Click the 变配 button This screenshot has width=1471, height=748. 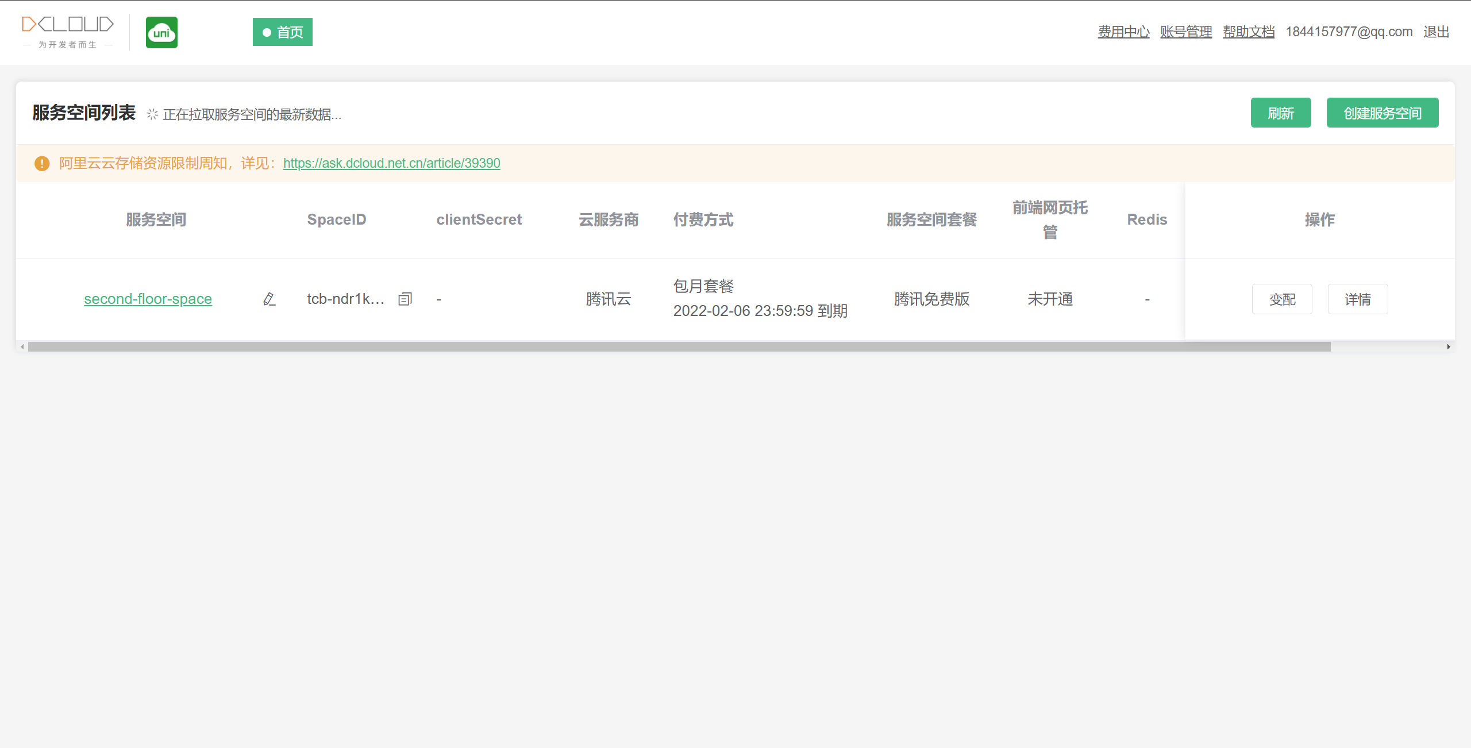click(1282, 299)
